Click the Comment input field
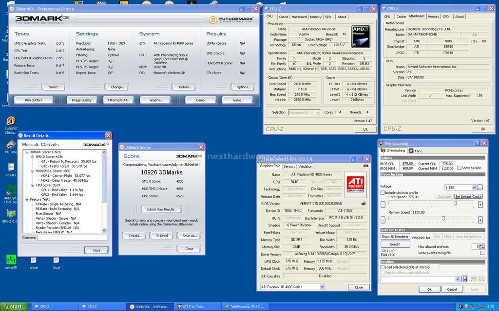Screen dimensions: 499x311 point(72,238)
